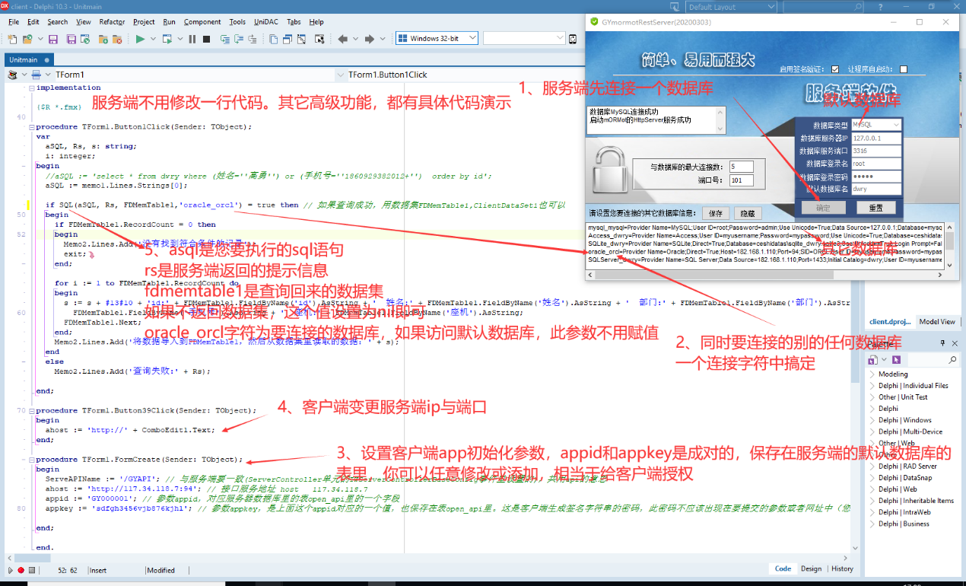Click the Run Until Return icon
966x586 pixels.
pyautogui.click(x=253, y=39)
